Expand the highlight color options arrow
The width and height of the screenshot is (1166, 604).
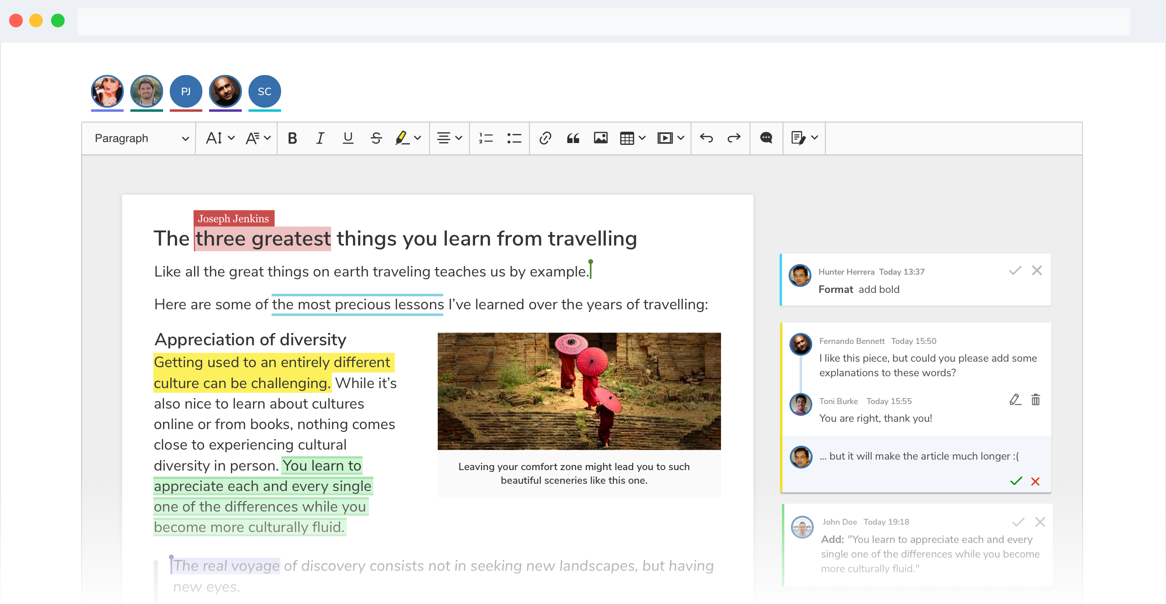(x=418, y=138)
